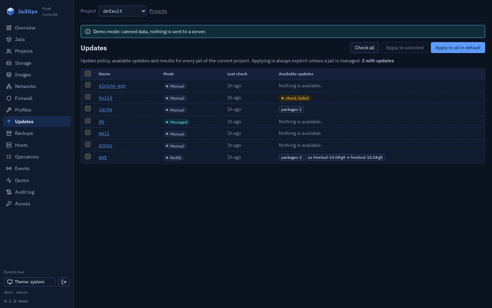Click the Networks icon in sidebar
The width and height of the screenshot is (492, 308).
(x=9, y=86)
